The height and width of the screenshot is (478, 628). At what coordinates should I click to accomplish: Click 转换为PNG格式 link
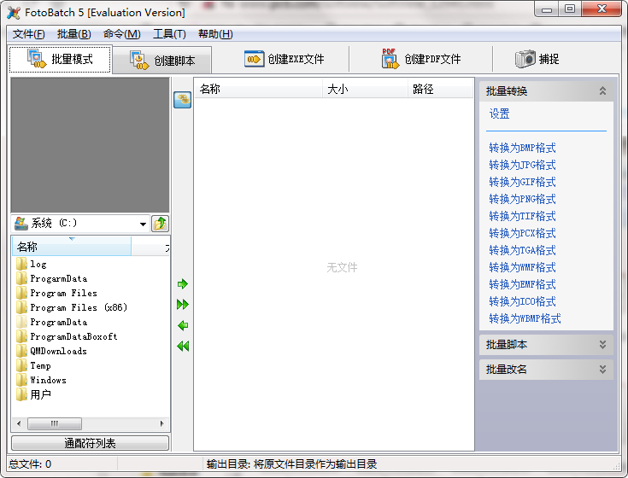tap(522, 199)
